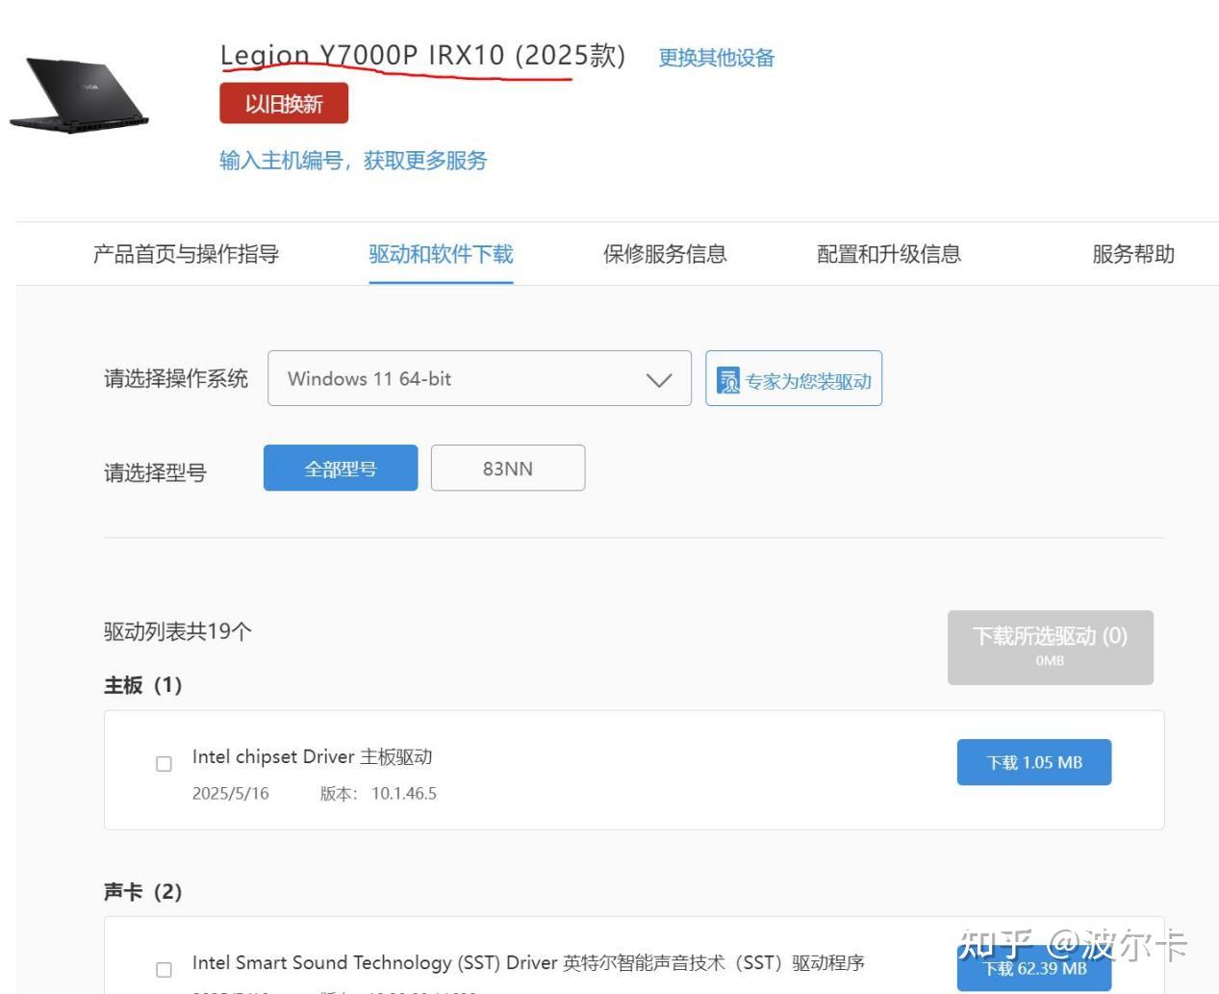Check the Intel Smart Sound Technology checkbox
Viewport: 1219px width, 994px height.
coord(164,969)
